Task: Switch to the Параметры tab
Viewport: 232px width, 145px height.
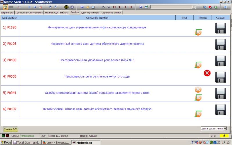Action: [x=7, y=13]
